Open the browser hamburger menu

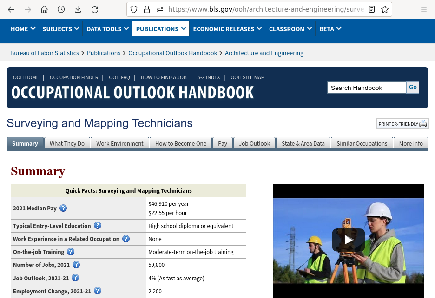pyautogui.click(x=424, y=9)
